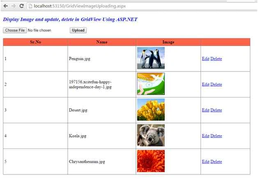
Task: Edit the Koala.jpg row
Action: pyautogui.click(x=206, y=136)
